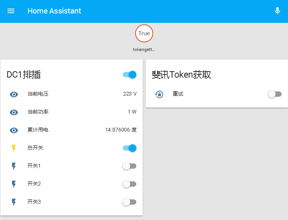The image size is (288, 220).
Task: Click the 重试 label
Action: pos(178,94)
